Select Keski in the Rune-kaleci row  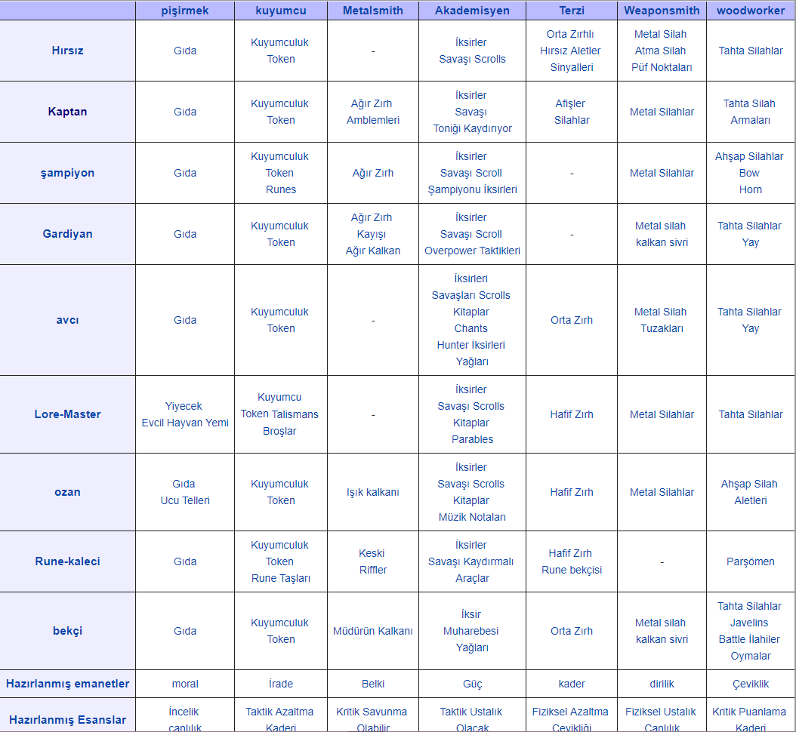coord(372,553)
